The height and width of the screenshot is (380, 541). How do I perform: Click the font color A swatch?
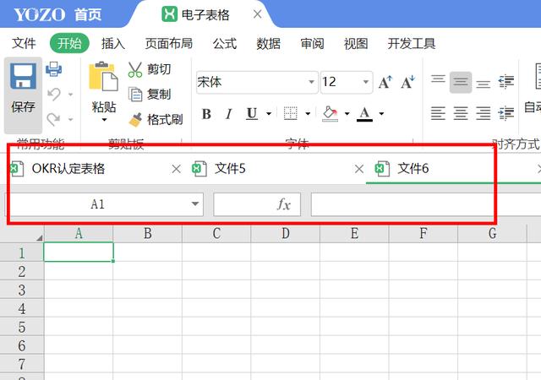[364, 113]
